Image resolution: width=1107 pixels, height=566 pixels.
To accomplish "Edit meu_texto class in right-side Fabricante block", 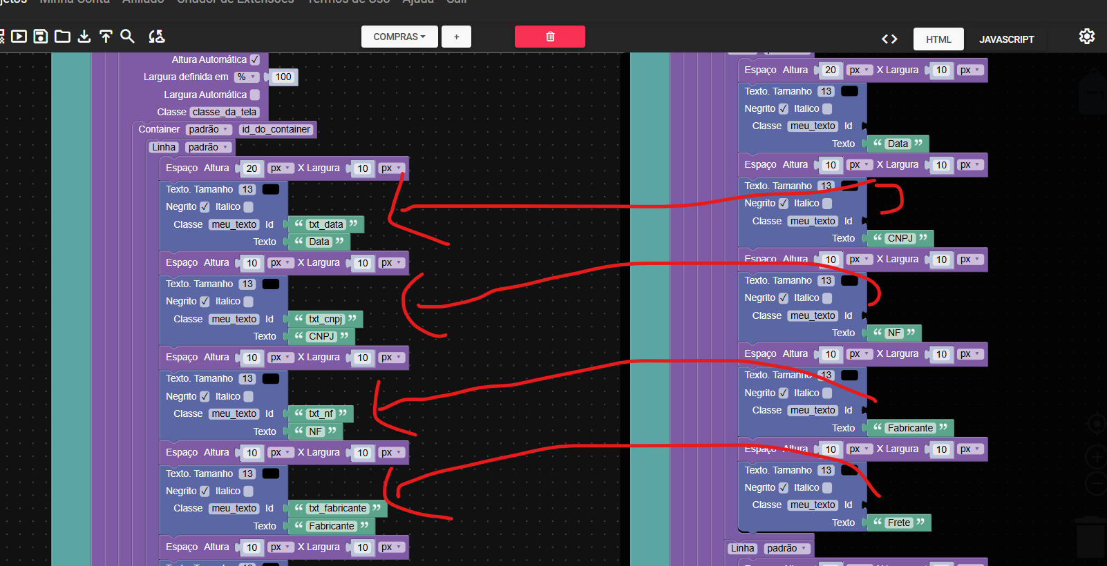I will click(x=813, y=410).
